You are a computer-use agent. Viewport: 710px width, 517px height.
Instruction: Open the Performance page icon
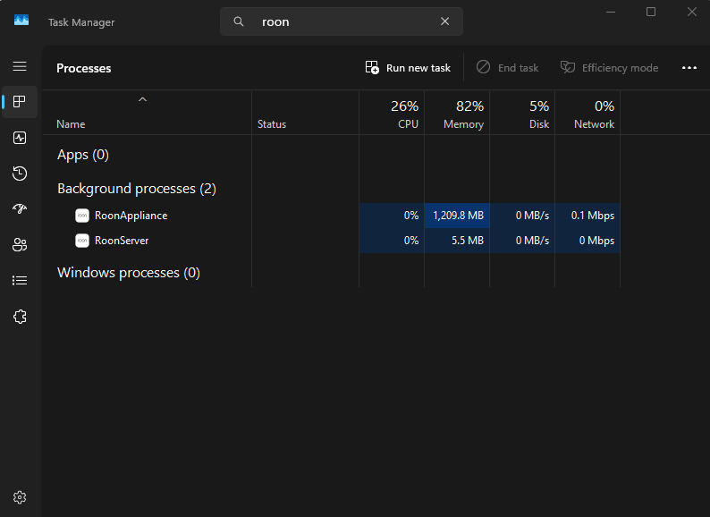(x=20, y=138)
